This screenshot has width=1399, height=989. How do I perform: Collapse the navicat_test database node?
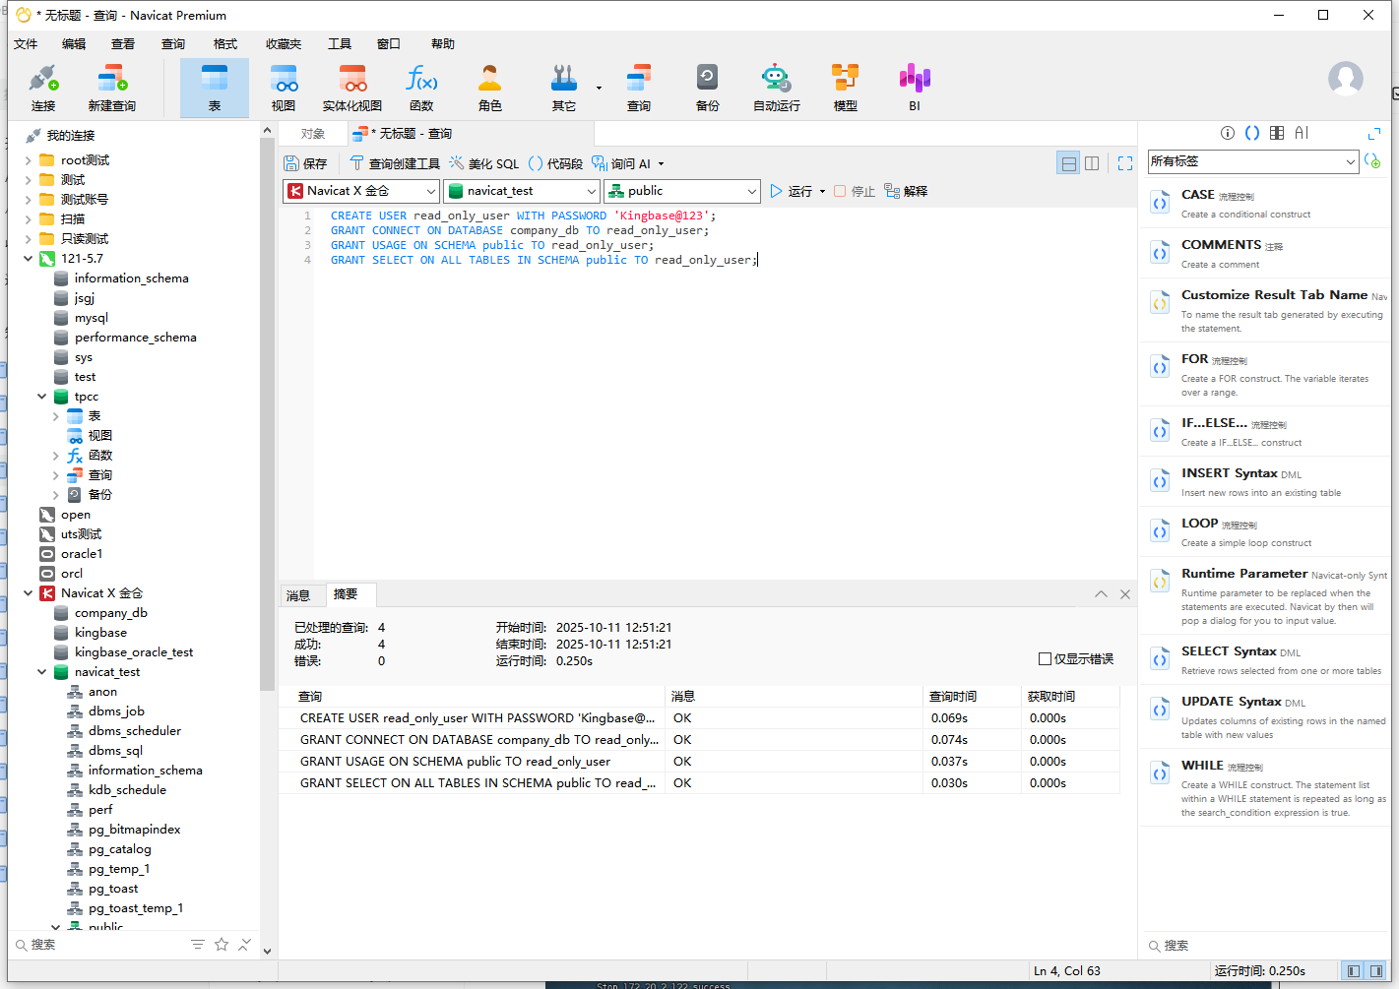(41, 672)
